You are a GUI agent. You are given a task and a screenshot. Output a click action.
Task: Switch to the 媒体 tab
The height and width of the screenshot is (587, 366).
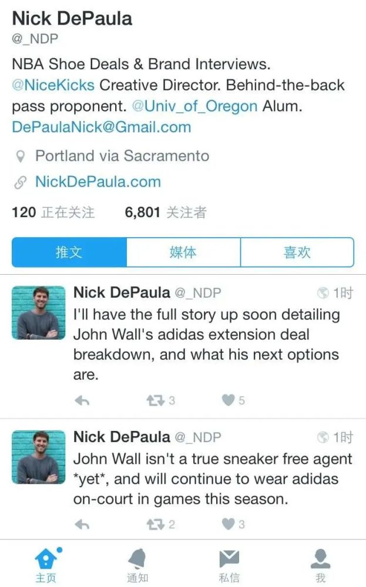pyautogui.click(x=183, y=252)
